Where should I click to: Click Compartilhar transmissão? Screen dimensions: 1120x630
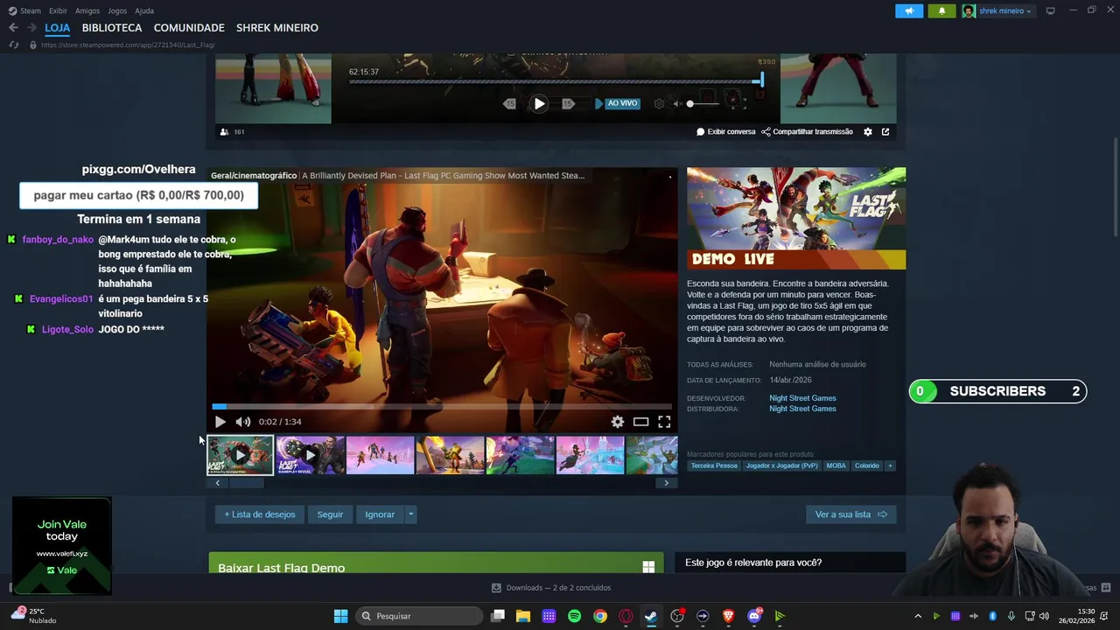click(807, 132)
